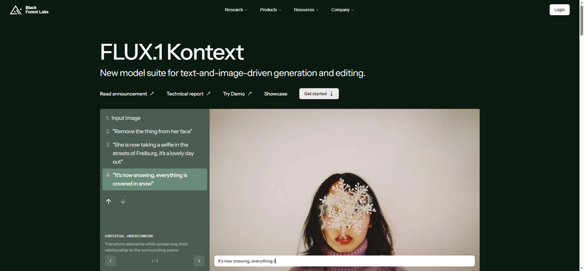Expand the Products dropdown menu
Viewport: 584px width, 271px height.
(271, 10)
